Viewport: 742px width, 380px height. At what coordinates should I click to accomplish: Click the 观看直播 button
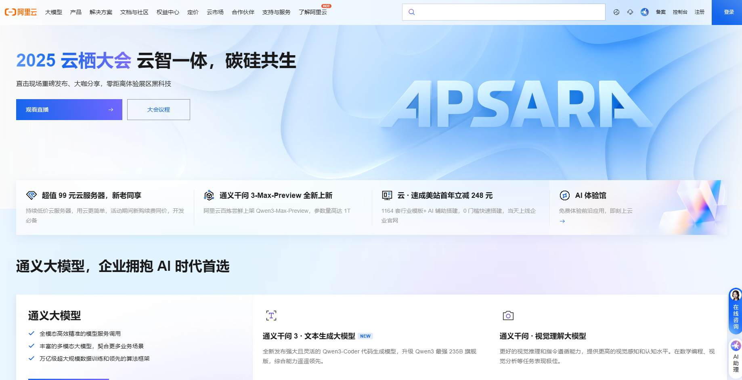click(69, 110)
